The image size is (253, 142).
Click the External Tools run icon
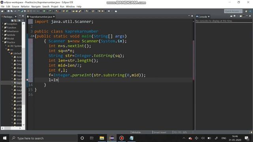pyautogui.click(x=57, y=11)
